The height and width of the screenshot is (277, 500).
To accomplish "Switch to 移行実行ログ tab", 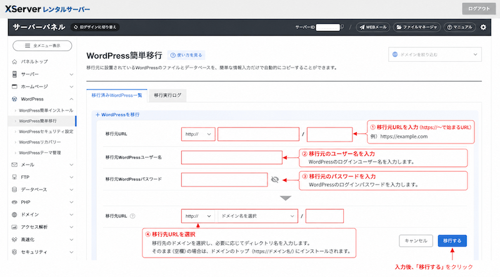I will [x=167, y=95].
